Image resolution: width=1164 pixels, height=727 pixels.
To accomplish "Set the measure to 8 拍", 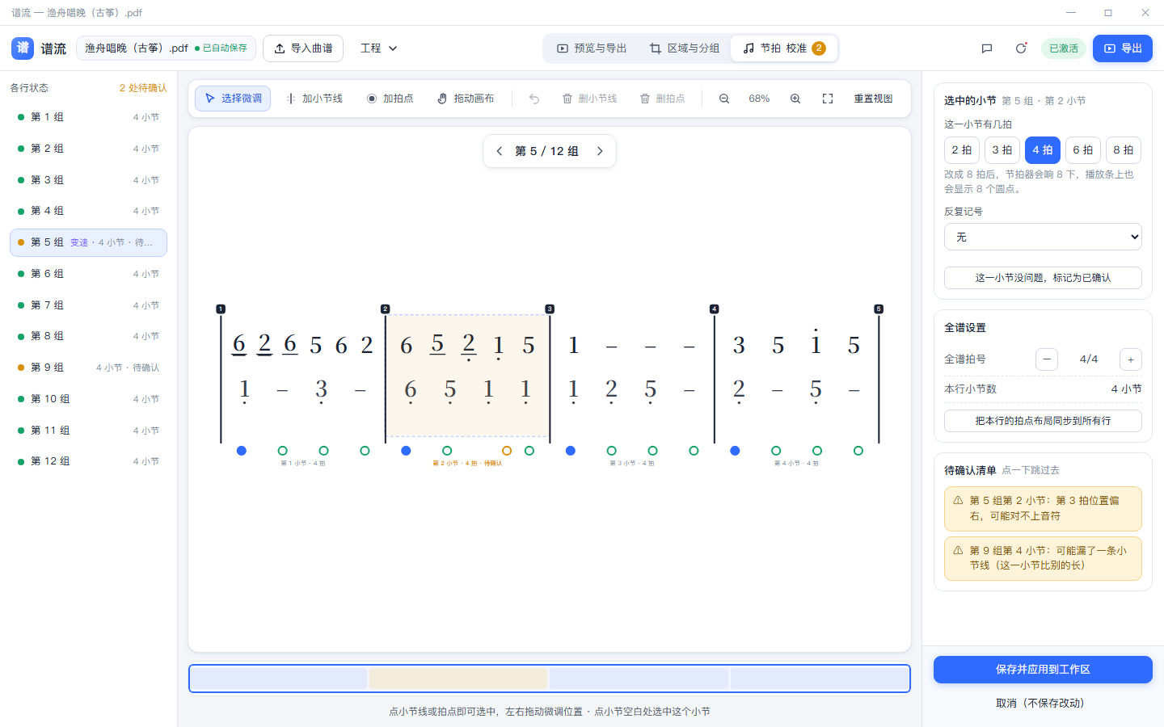I will 1124,150.
